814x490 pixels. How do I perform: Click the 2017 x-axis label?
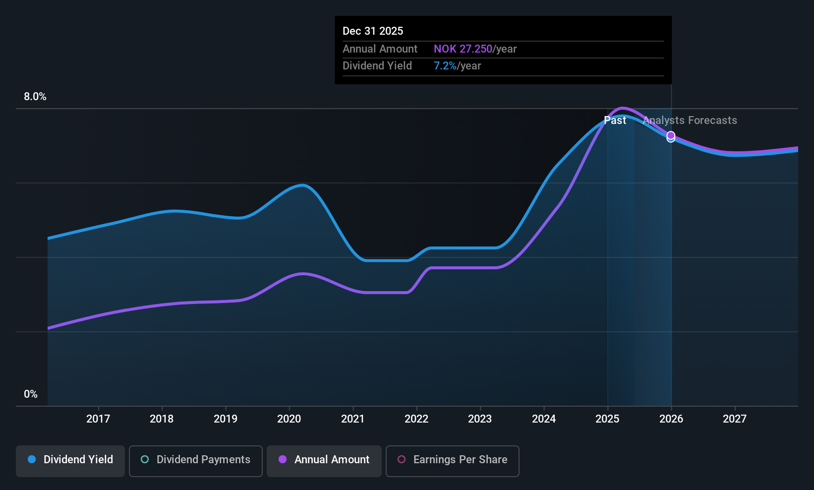coord(98,419)
